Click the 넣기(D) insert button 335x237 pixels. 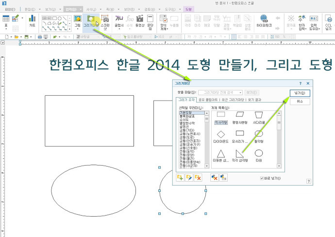tap(300, 93)
